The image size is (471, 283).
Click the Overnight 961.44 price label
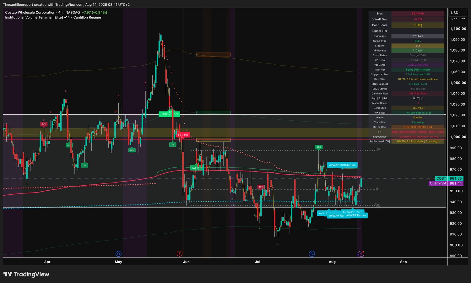click(446, 183)
